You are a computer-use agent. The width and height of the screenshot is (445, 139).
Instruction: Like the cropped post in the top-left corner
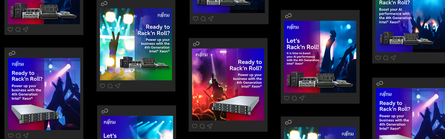(x=10, y=29)
